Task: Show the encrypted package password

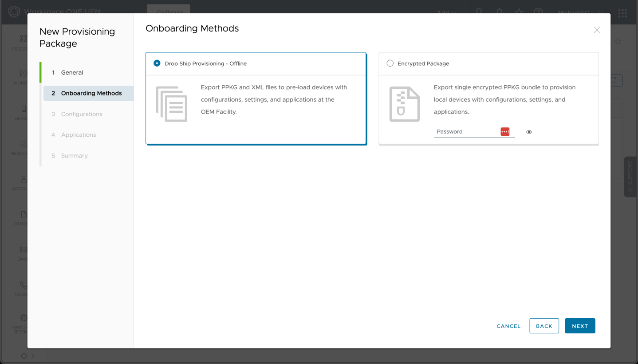Action: (529, 132)
